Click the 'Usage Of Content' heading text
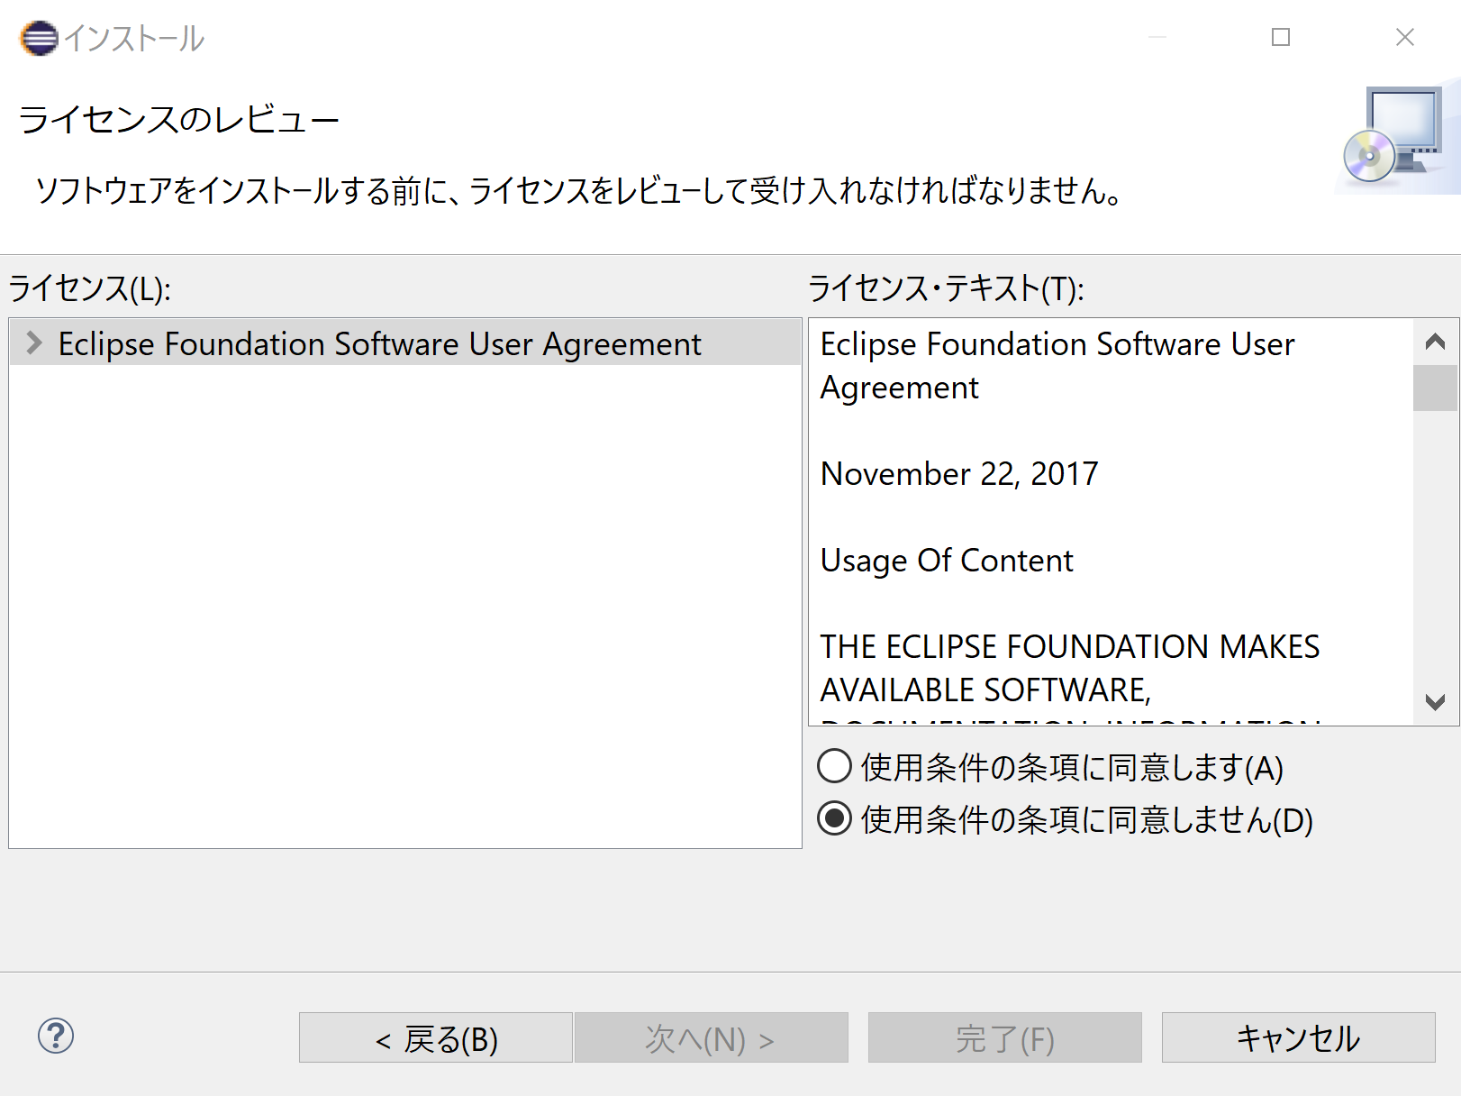 point(947,560)
